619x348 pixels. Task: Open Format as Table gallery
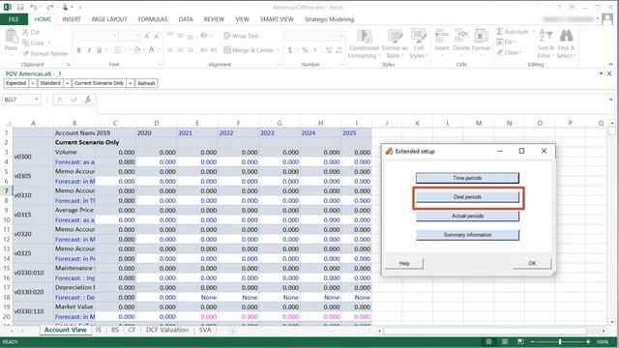pyautogui.click(x=395, y=44)
